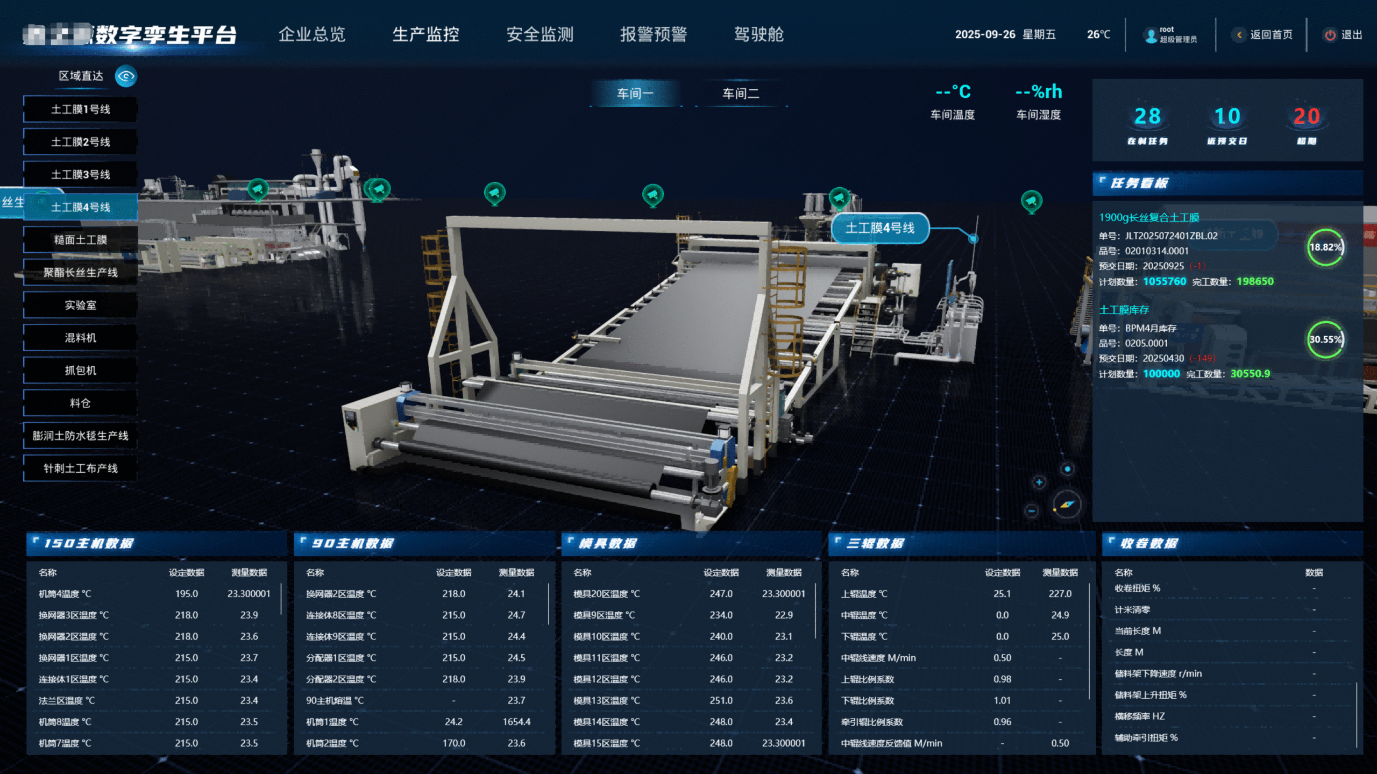The image size is (1377, 774).
Task: Open the 生产监控 menu
Action: 425,34
